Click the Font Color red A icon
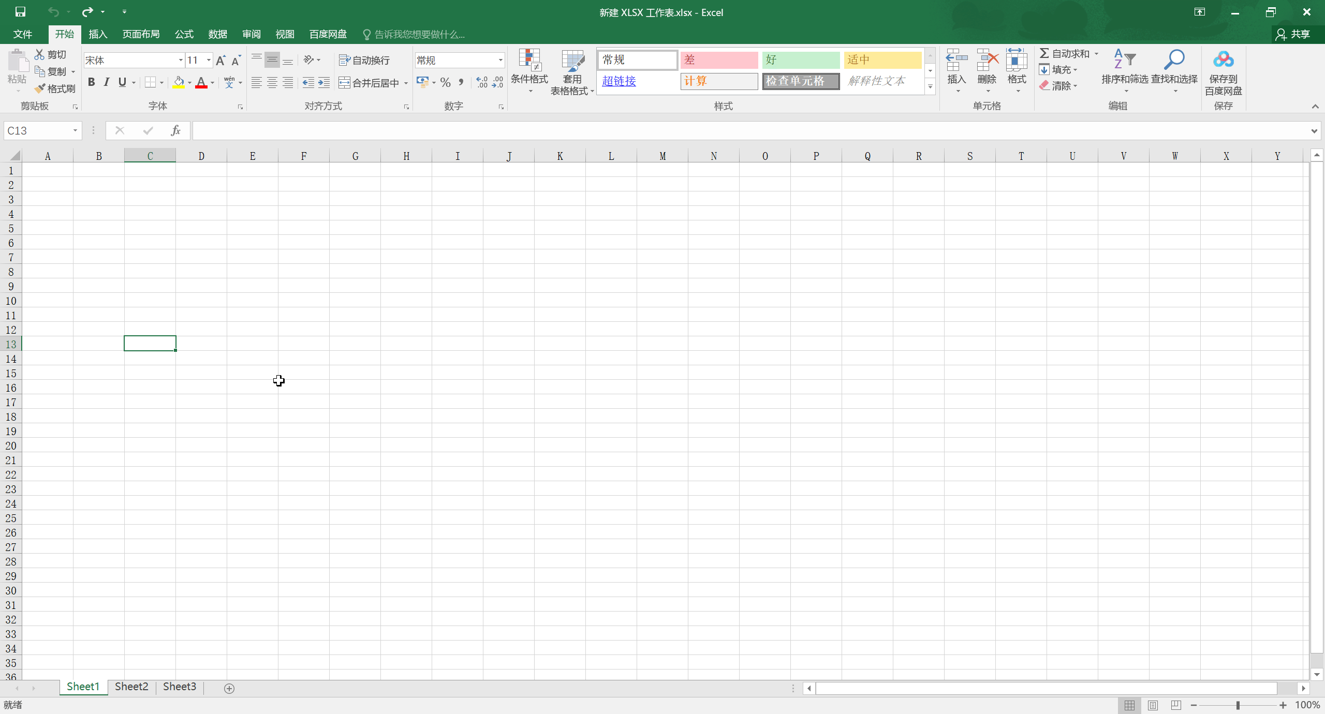Screen dimensions: 1325x714 pyautogui.click(x=201, y=82)
